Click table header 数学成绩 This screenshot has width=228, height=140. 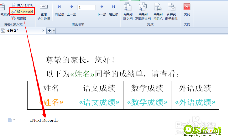click(x=147, y=88)
